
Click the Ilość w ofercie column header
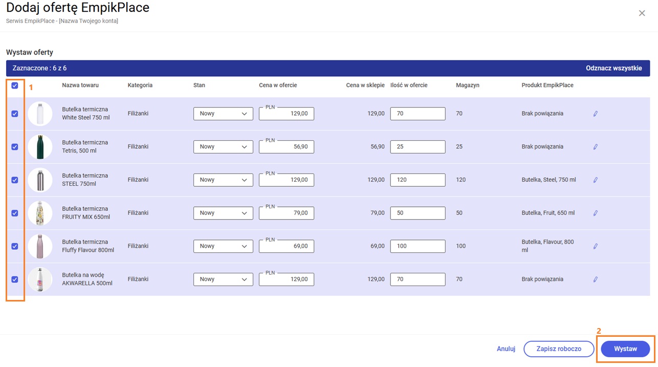click(409, 85)
